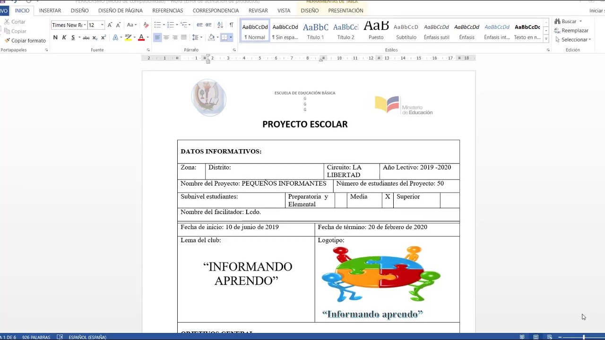605x340 pixels.
Task: Toggle underline (S) formatting
Action: point(73,37)
